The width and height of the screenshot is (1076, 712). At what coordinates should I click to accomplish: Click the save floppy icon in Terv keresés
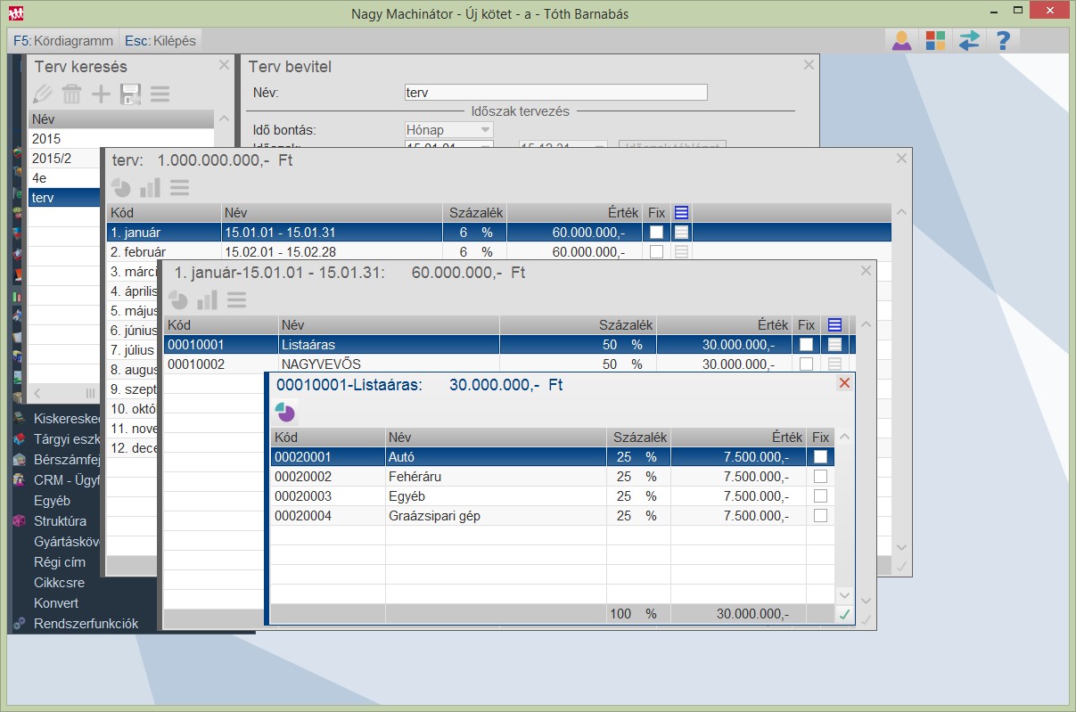pos(131,94)
